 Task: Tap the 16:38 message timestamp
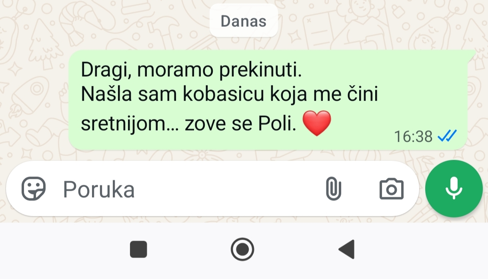tap(413, 137)
